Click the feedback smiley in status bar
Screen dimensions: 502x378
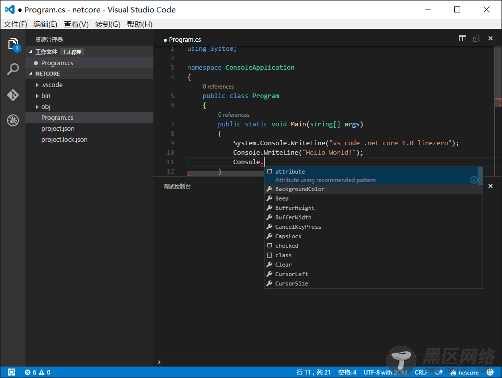tap(490, 372)
